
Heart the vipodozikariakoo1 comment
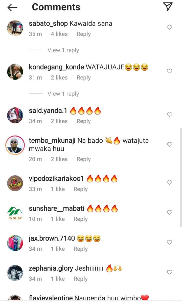pyautogui.click(x=169, y=182)
